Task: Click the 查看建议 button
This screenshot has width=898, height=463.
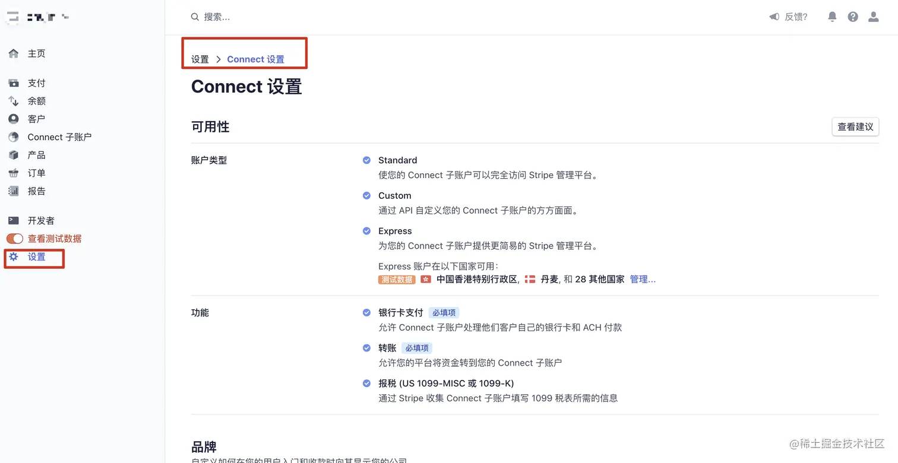Action: coord(855,127)
